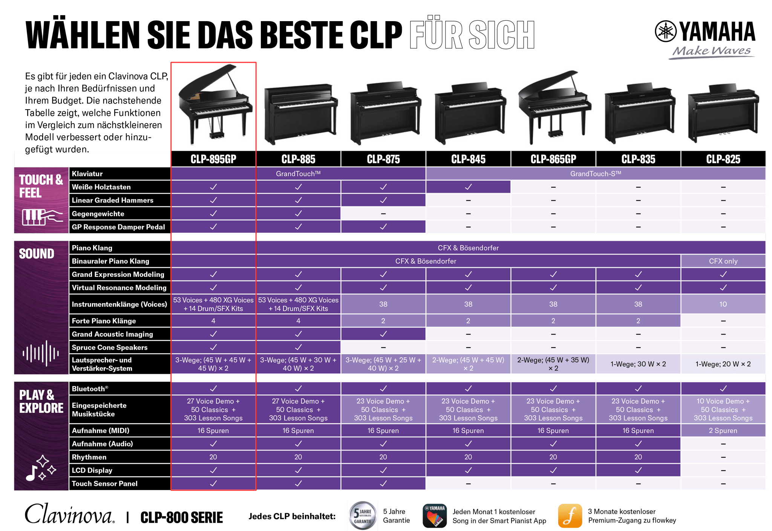
Task: Click the CLP-835 piano image
Action: point(640,114)
